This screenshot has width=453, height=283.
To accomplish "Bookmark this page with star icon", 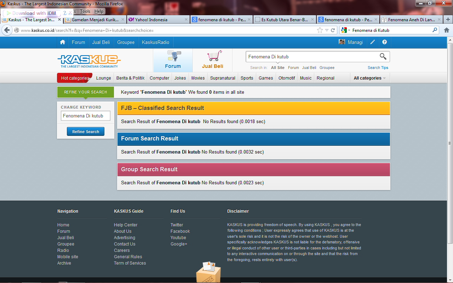I will 320,30.
